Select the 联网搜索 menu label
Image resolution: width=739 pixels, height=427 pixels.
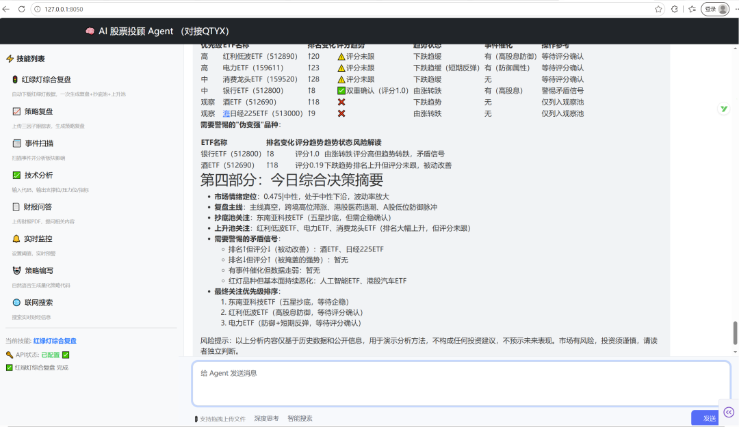38,302
